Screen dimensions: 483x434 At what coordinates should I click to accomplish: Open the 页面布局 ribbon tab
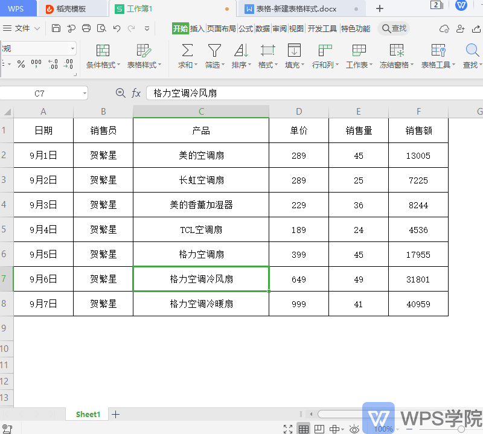click(x=222, y=28)
